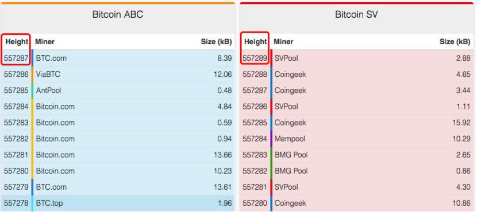Click the Miner header in Bitcoin SV table

pos(283,42)
